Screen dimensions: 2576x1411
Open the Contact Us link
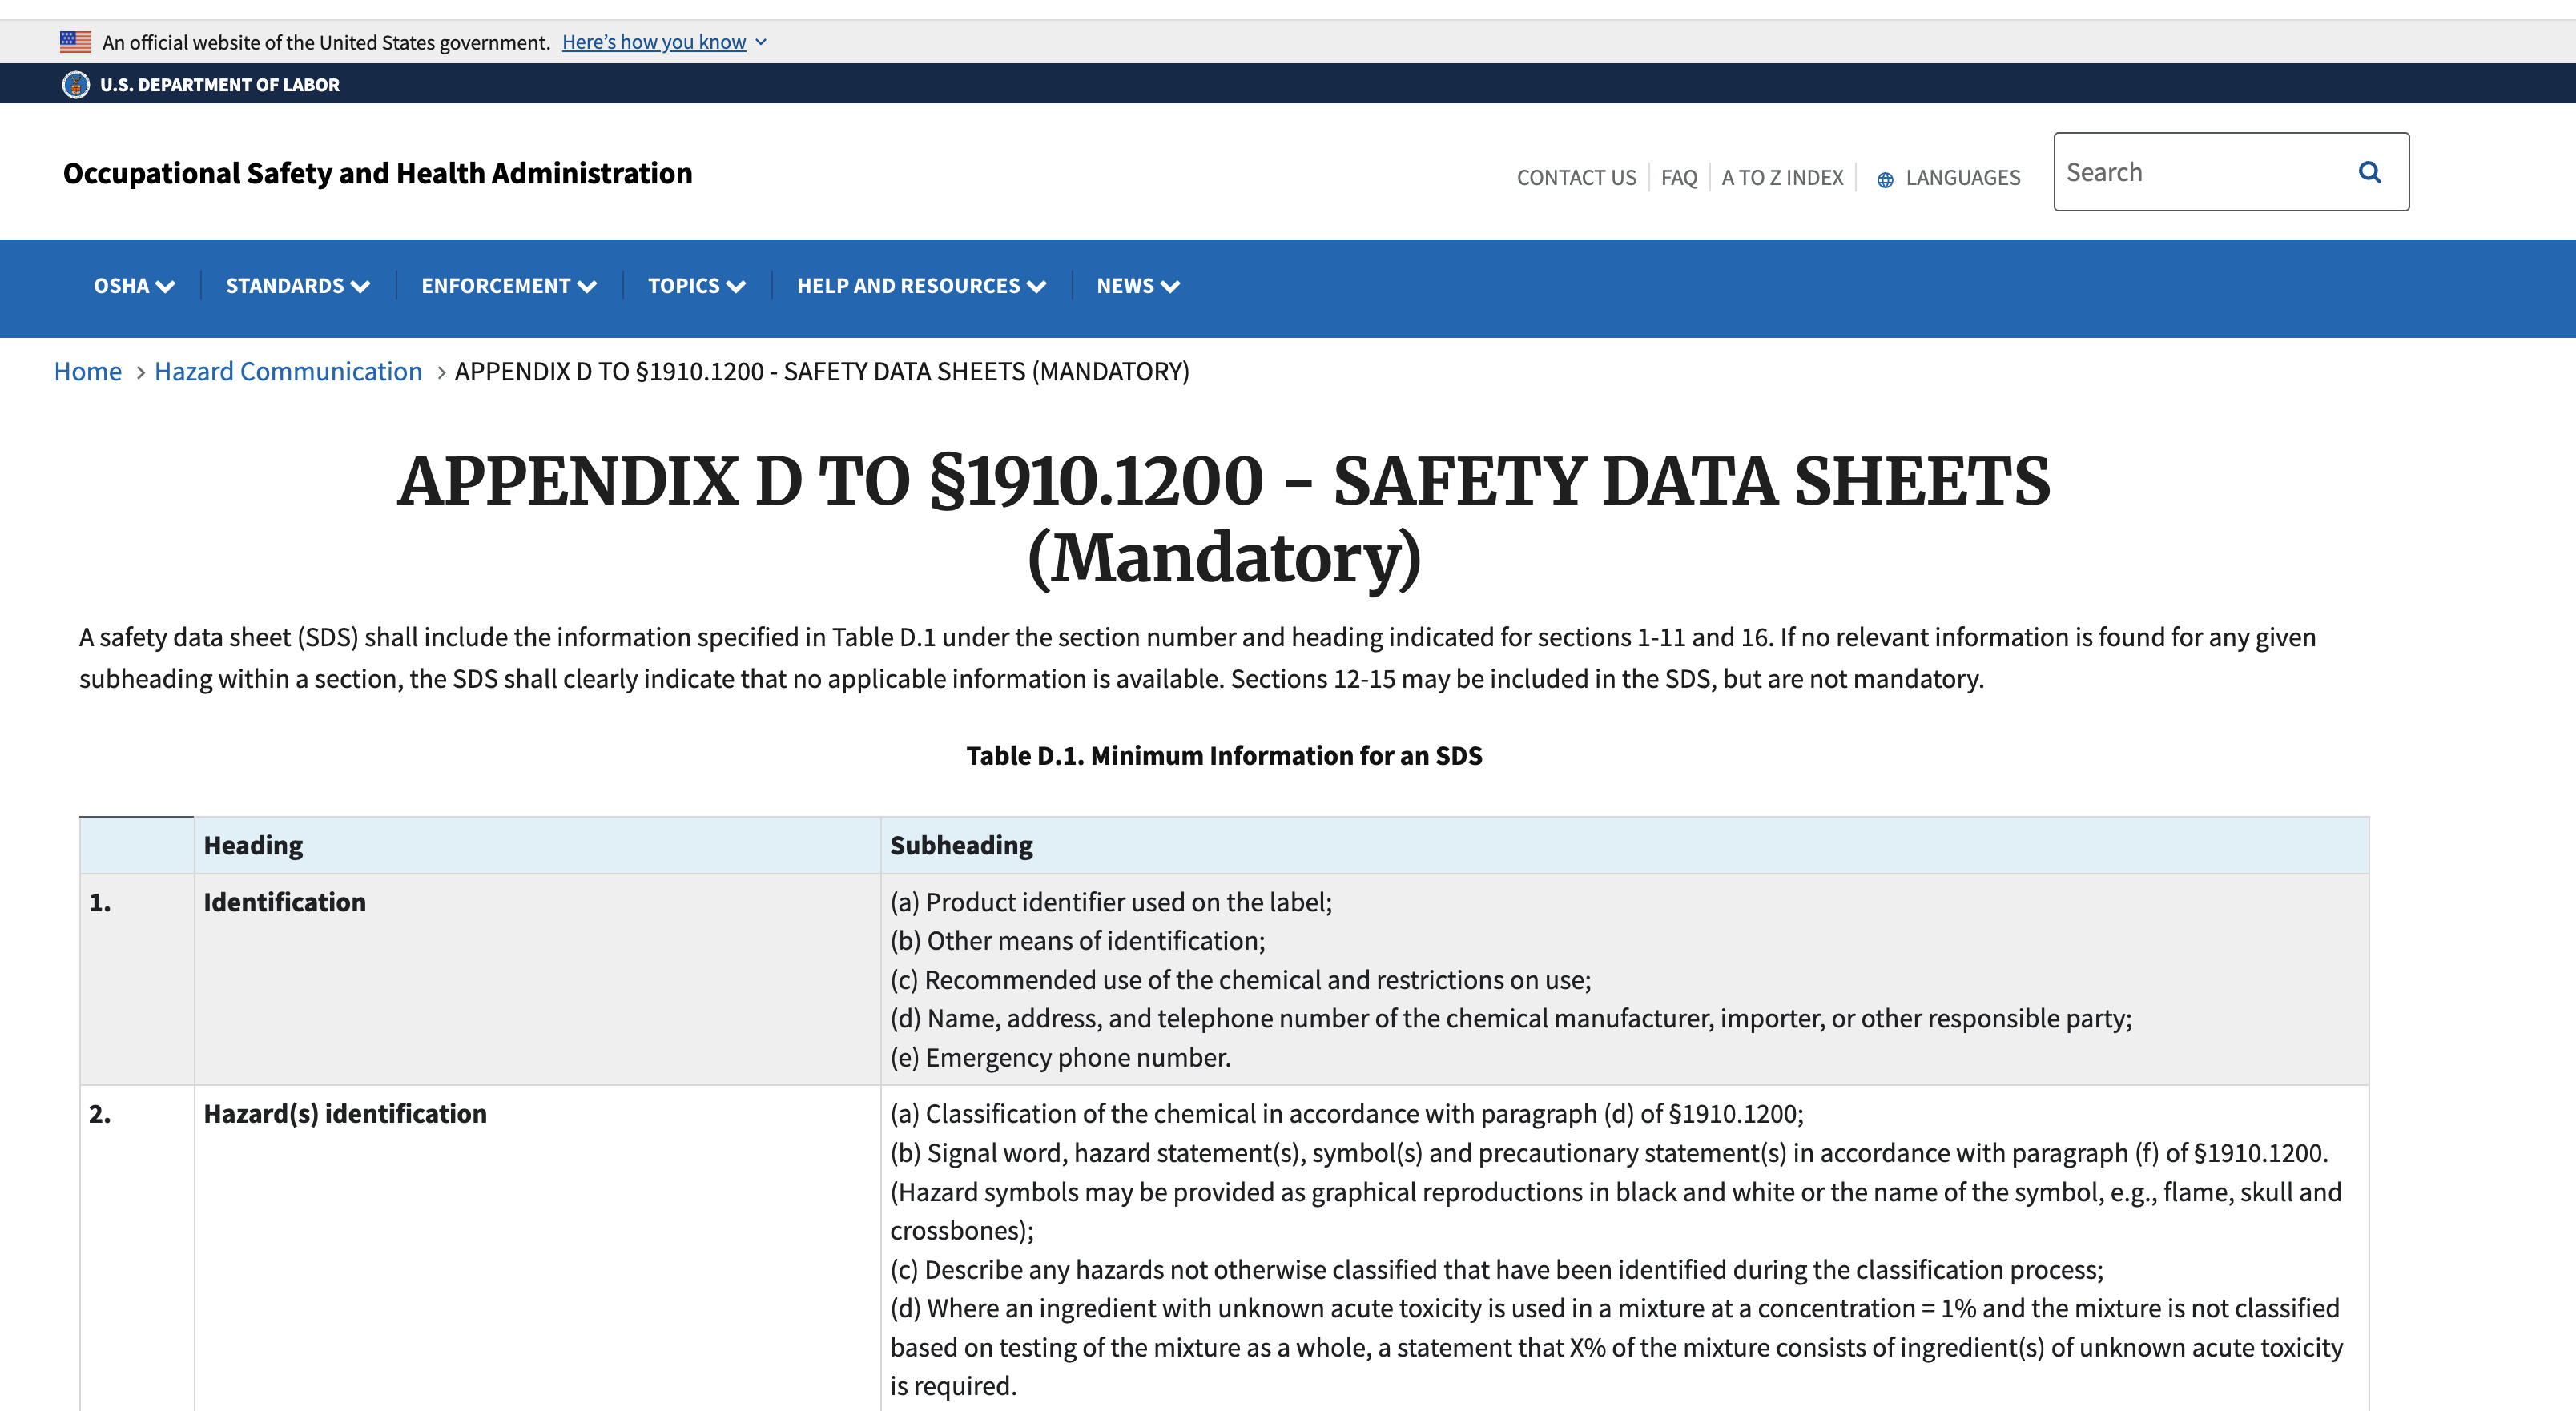pyautogui.click(x=1576, y=178)
